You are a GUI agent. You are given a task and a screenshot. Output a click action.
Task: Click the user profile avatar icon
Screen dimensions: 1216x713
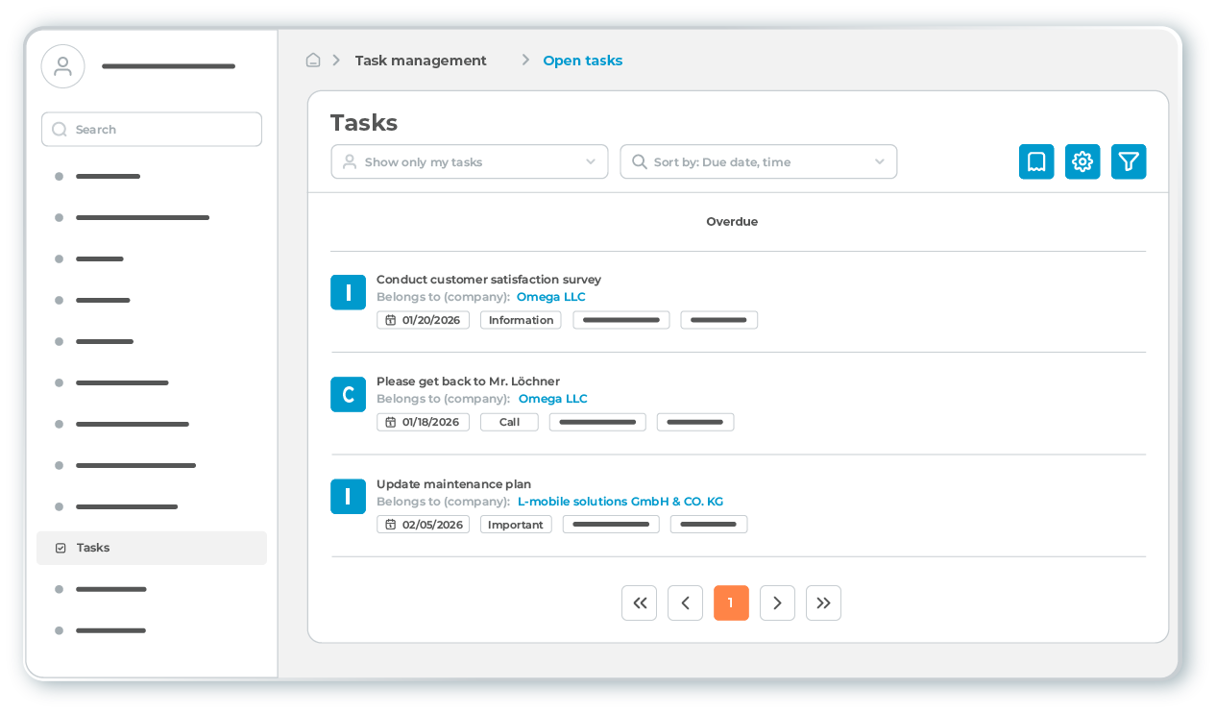pos(62,66)
